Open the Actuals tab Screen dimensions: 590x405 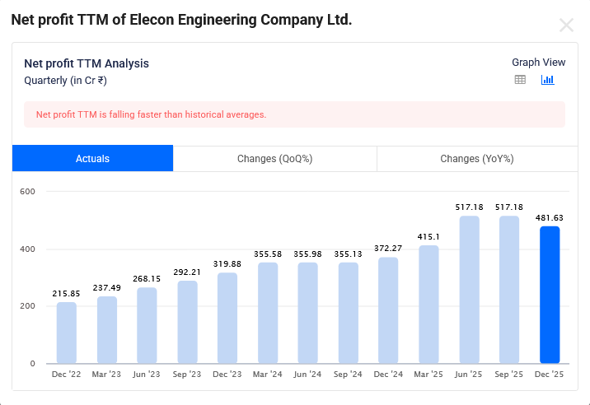point(92,159)
